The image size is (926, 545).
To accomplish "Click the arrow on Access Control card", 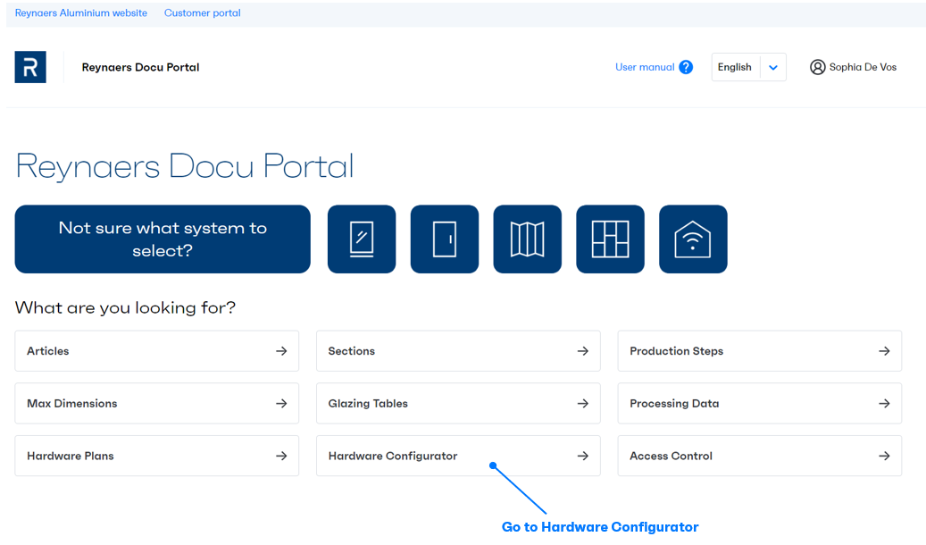I will (x=884, y=456).
